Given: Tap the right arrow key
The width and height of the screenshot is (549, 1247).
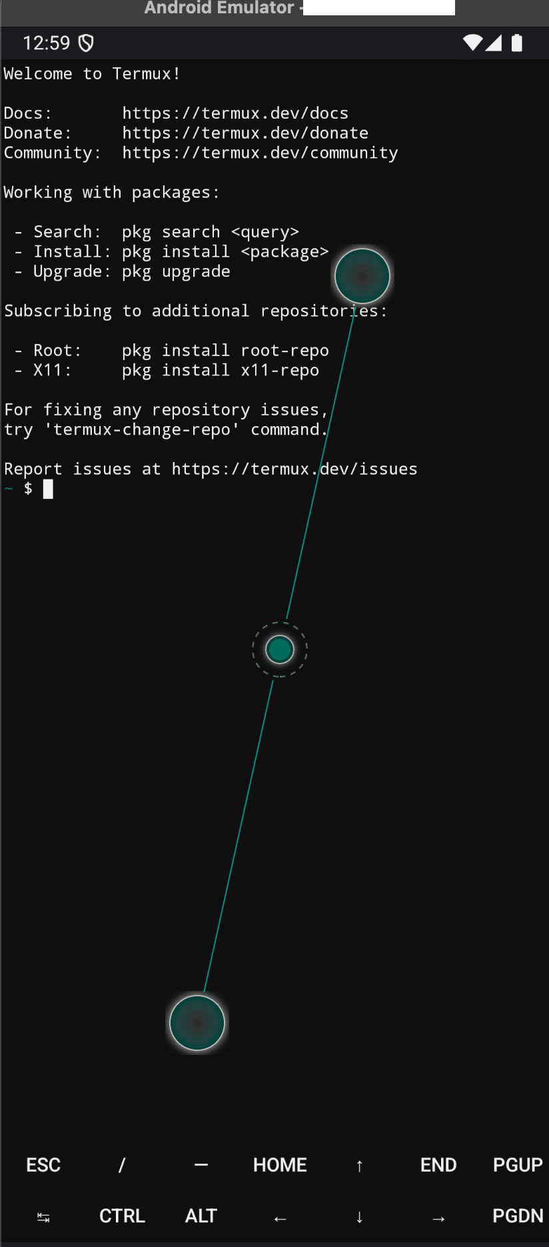Looking at the screenshot, I should (x=438, y=1218).
